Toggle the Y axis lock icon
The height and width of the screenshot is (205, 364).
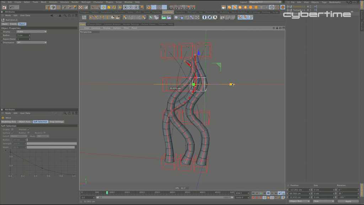coord(130,7)
